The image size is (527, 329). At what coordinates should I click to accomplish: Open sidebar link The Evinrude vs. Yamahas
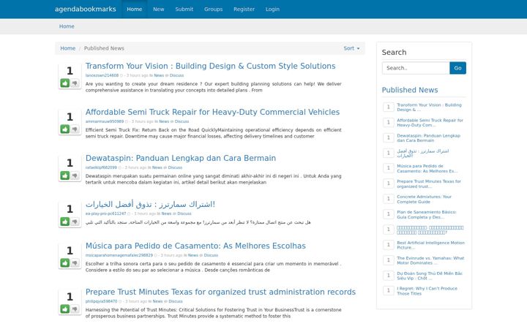[x=430, y=260]
